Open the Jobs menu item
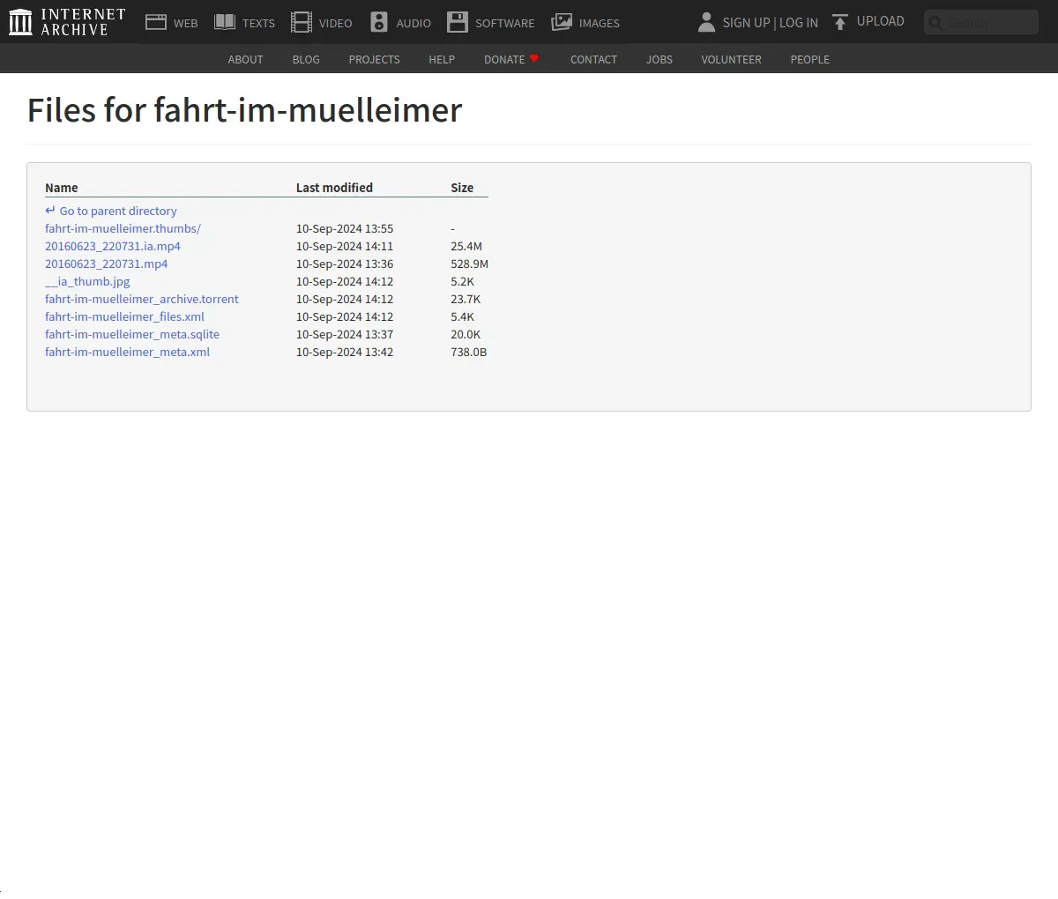The height and width of the screenshot is (899, 1058). point(659,59)
